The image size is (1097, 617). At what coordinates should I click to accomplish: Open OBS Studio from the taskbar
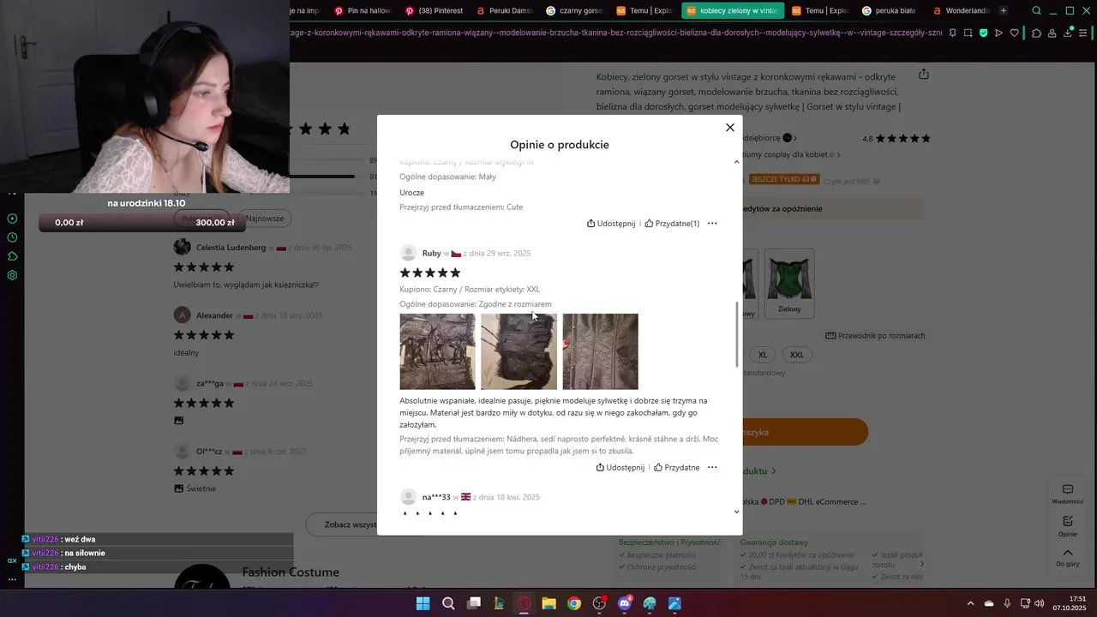click(x=599, y=603)
